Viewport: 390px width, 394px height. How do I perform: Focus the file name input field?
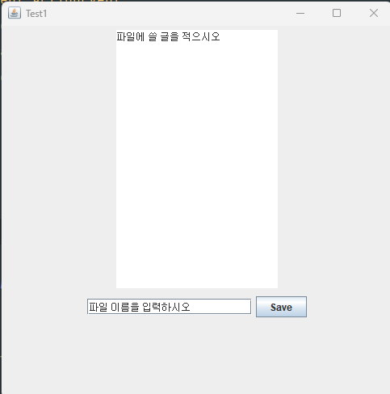(x=169, y=306)
